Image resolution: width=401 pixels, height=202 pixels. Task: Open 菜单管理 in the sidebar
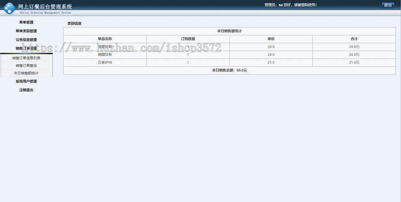(26, 22)
